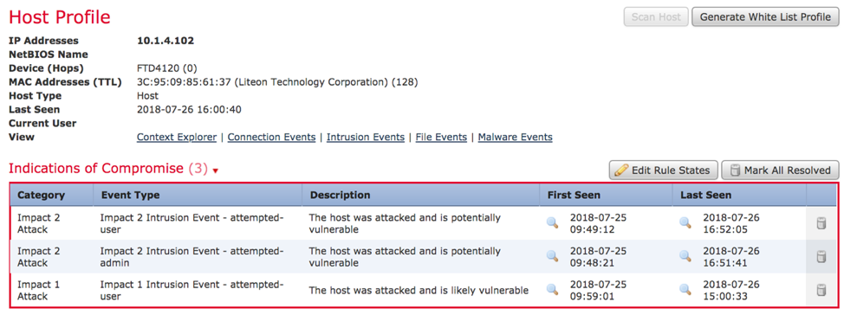Open the File Events link

[x=441, y=137]
